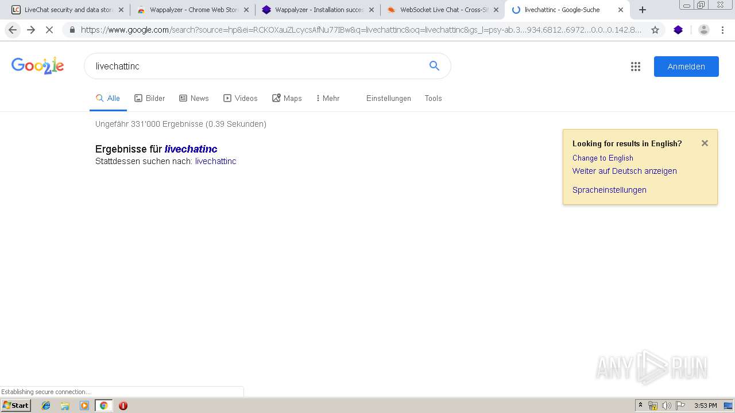Go forward with the browser forward arrow

coord(31,30)
